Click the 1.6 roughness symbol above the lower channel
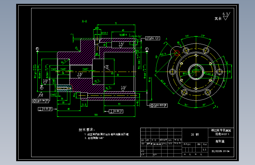The height and width of the screenshot is (165, 255). coord(124,88)
